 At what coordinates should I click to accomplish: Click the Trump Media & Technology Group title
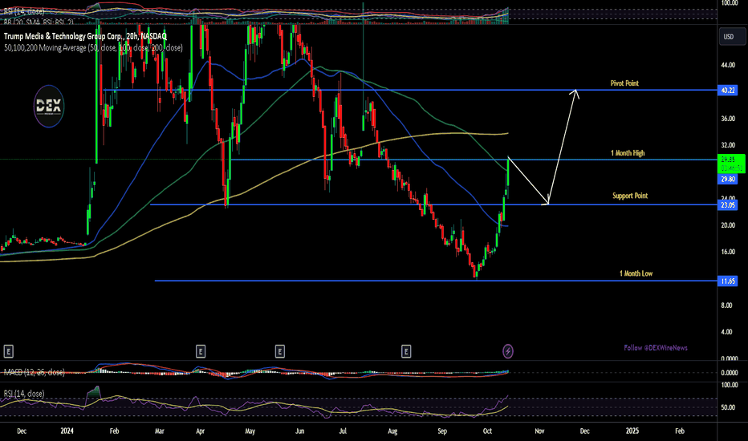(85, 36)
